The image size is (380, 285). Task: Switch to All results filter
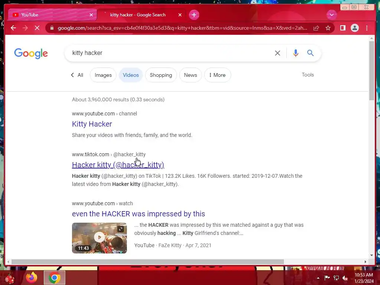coord(77,75)
